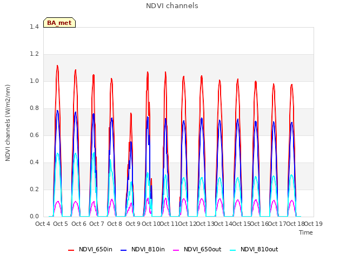Click the 1.2 y-axis tick label
The image size is (346, 260).
(x=34, y=54)
